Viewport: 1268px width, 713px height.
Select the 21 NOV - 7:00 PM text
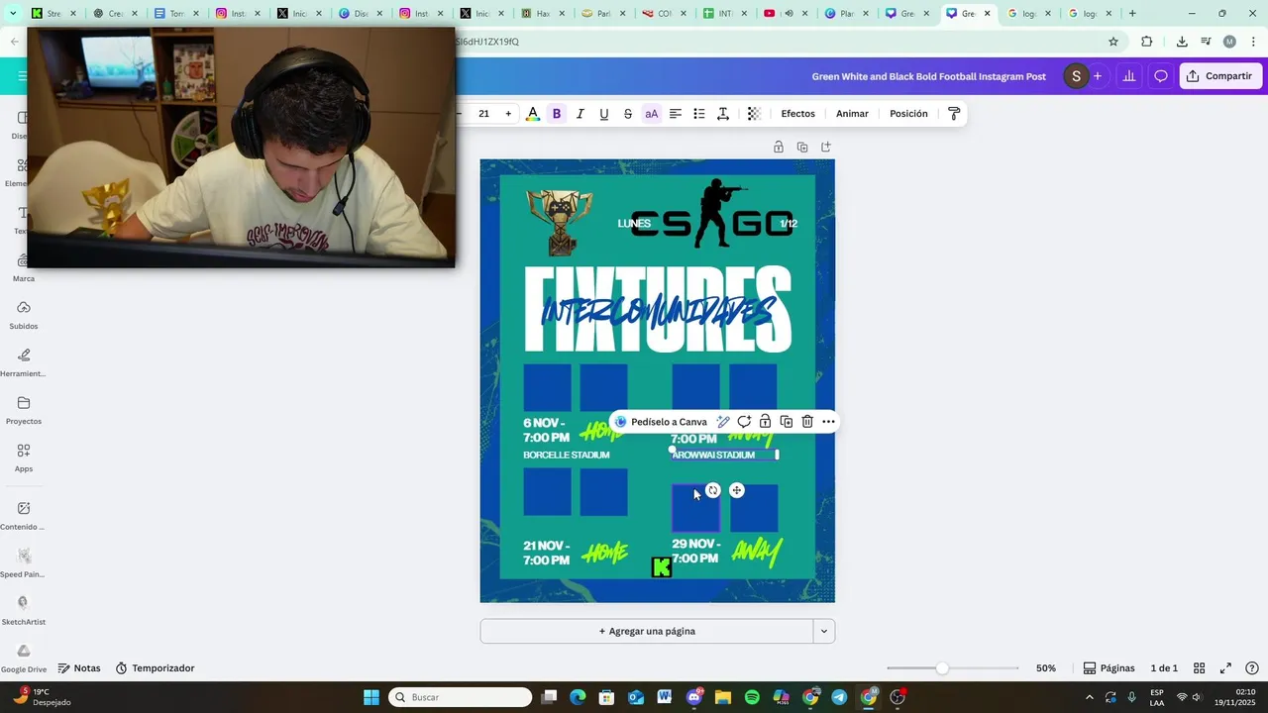point(547,554)
